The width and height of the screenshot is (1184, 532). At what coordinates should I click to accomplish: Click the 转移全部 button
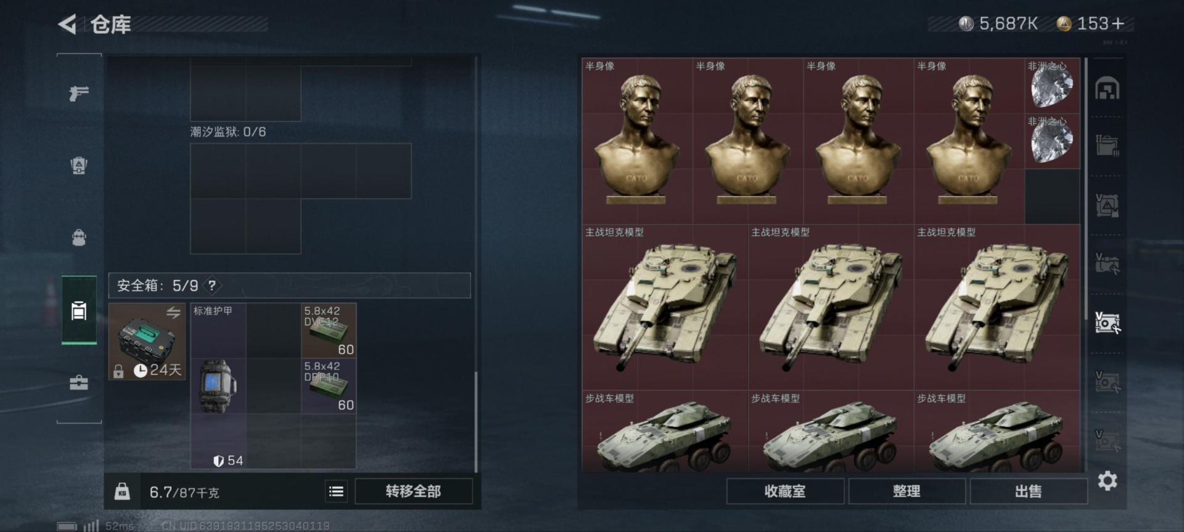[414, 491]
